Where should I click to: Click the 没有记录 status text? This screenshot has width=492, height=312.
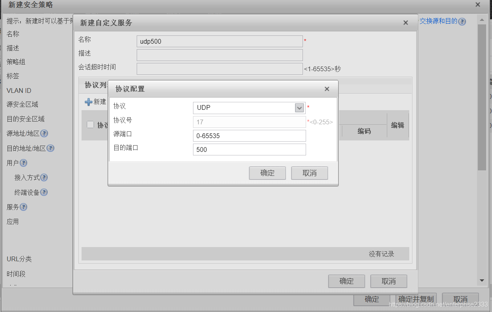381,254
